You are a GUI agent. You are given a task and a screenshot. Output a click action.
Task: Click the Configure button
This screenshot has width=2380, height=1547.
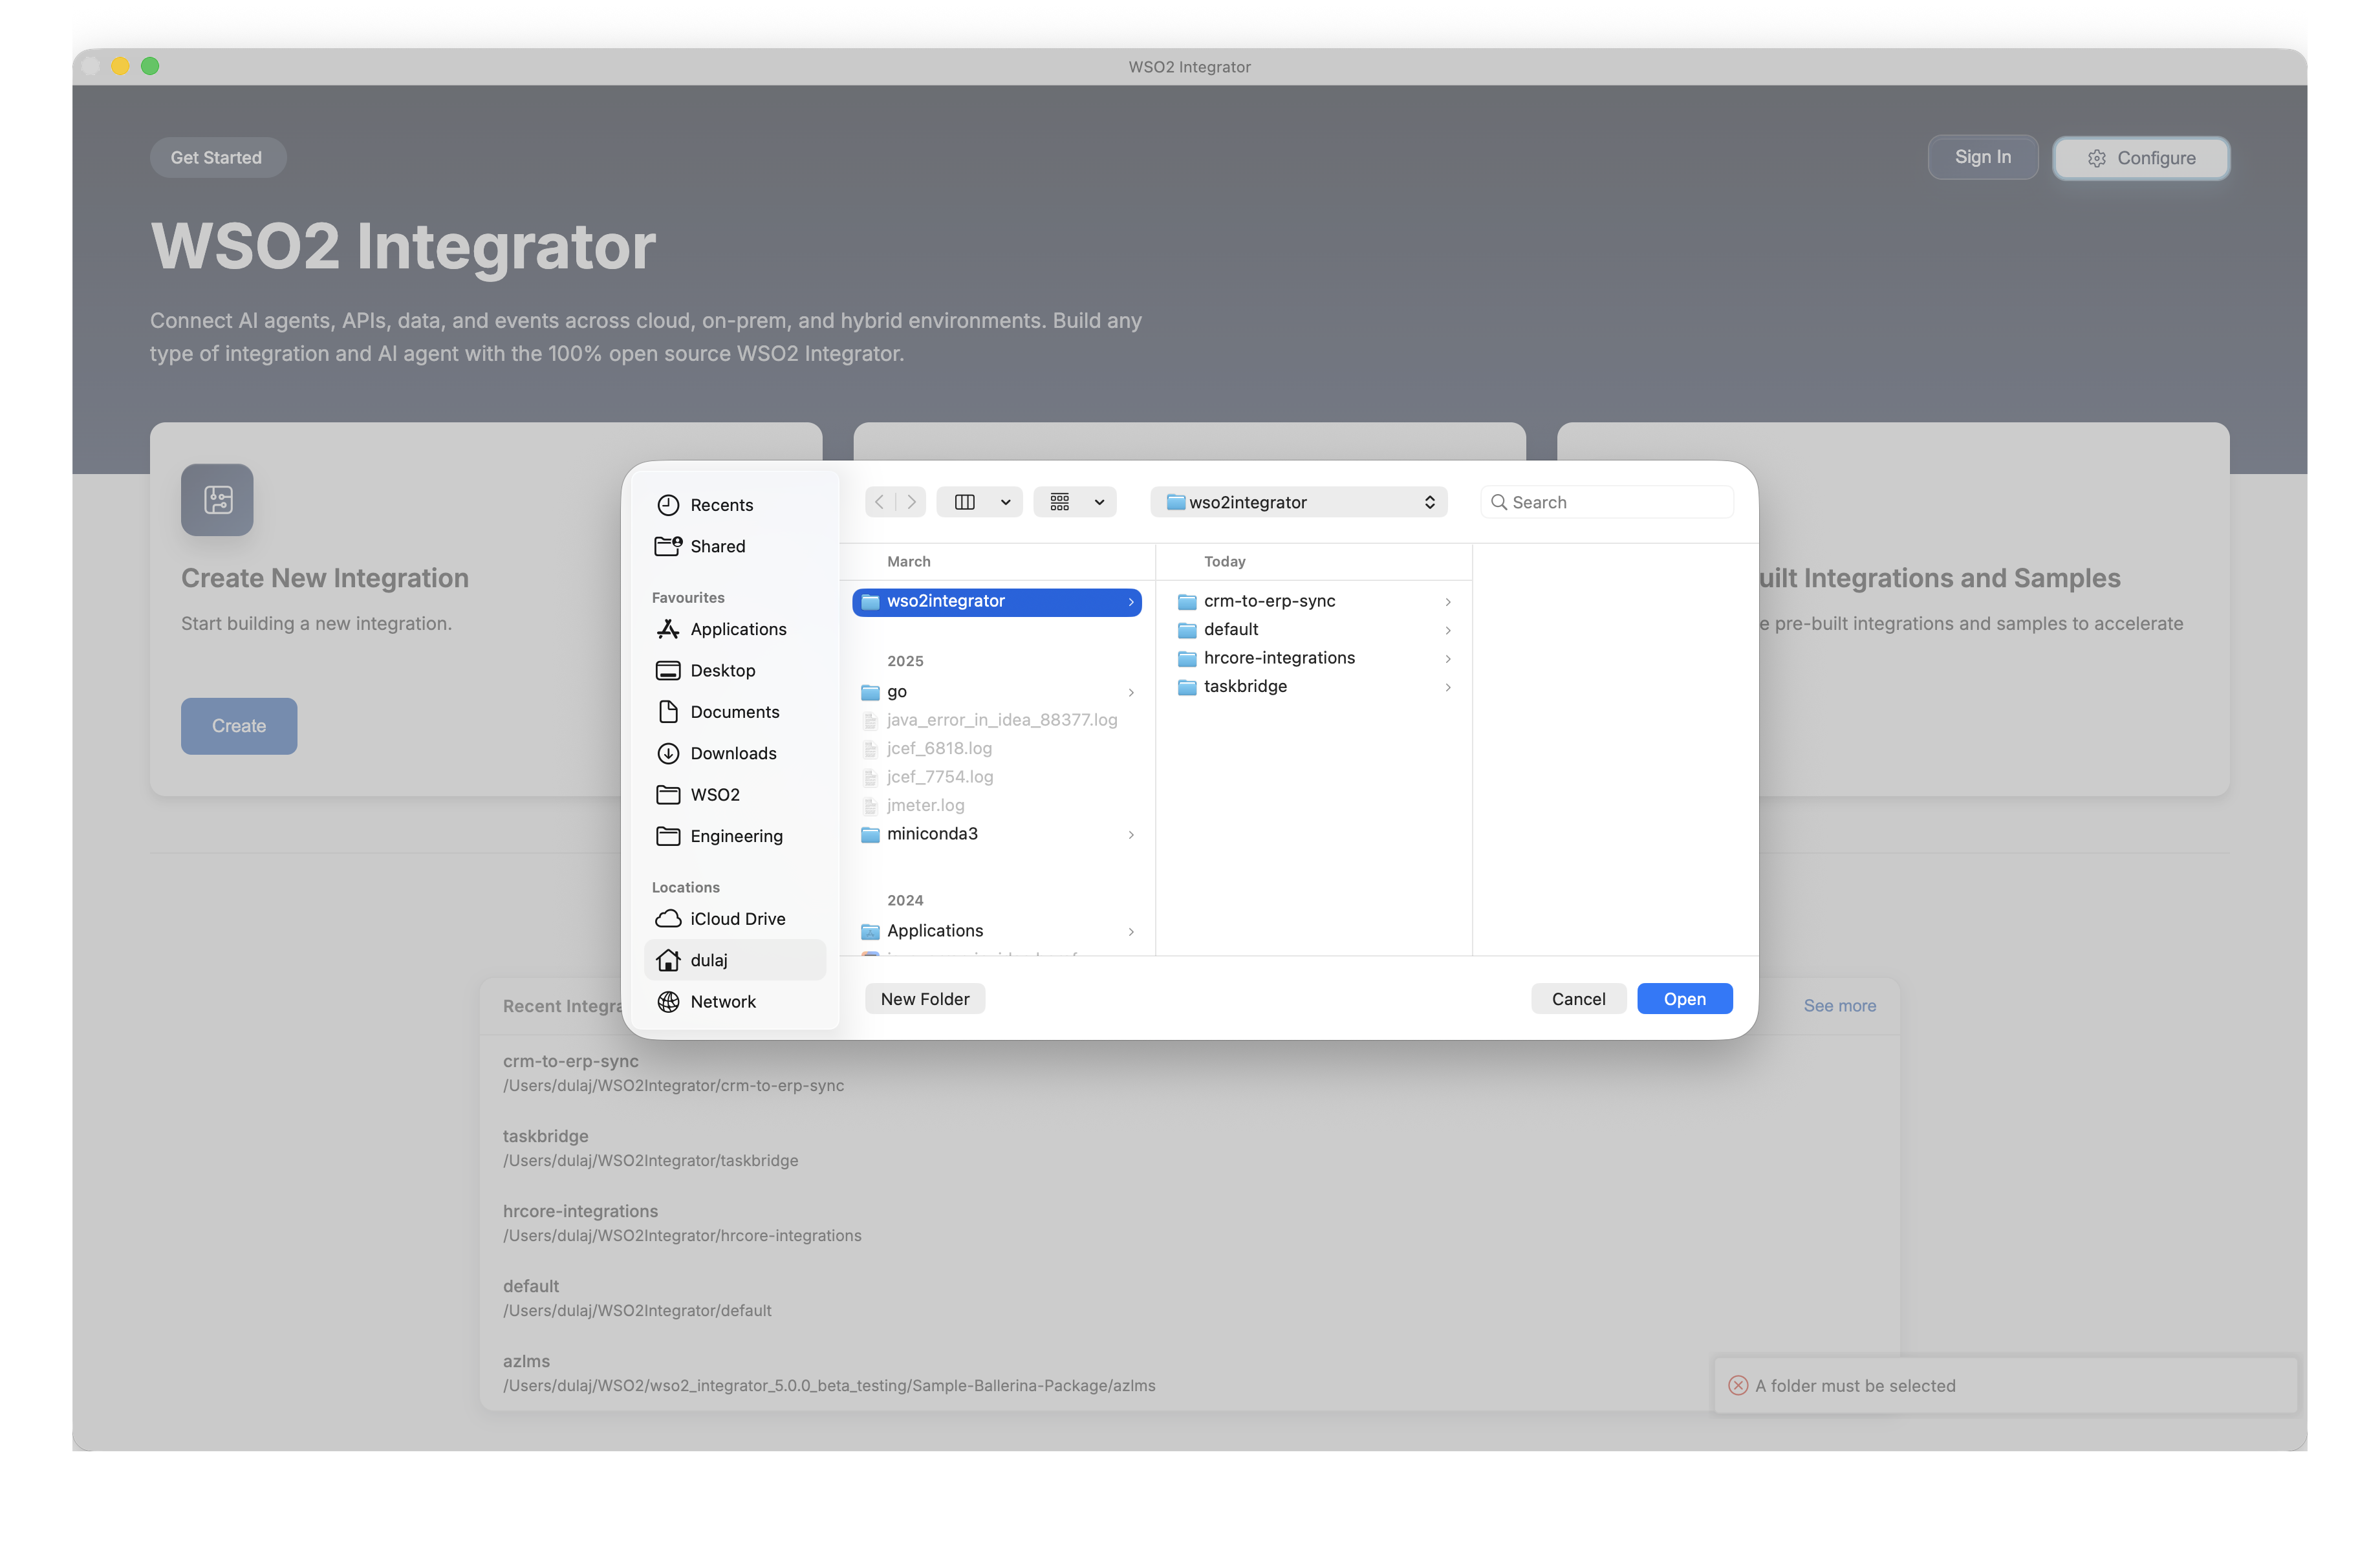2140,158
